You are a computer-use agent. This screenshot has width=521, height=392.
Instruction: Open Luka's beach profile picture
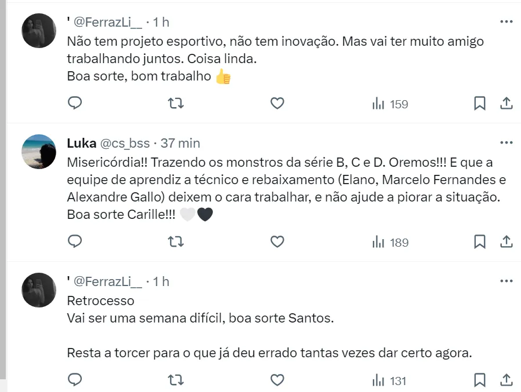tap(39, 151)
